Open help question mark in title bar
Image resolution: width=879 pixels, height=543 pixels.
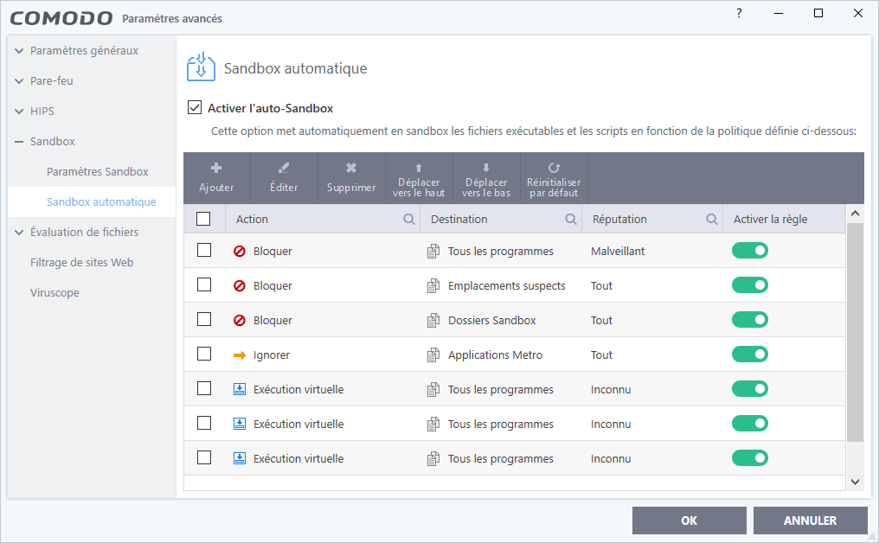[x=739, y=14]
